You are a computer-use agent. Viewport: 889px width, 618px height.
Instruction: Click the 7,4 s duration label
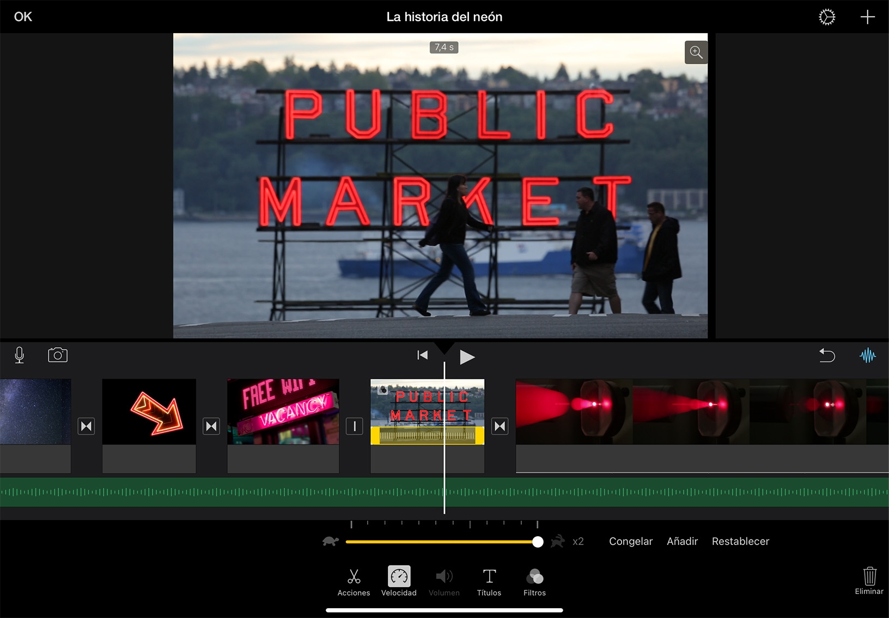[x=444, y=47]
